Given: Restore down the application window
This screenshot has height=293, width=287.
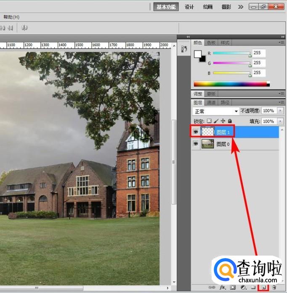Looking at the screenshot, I should [x=263, y=7].
